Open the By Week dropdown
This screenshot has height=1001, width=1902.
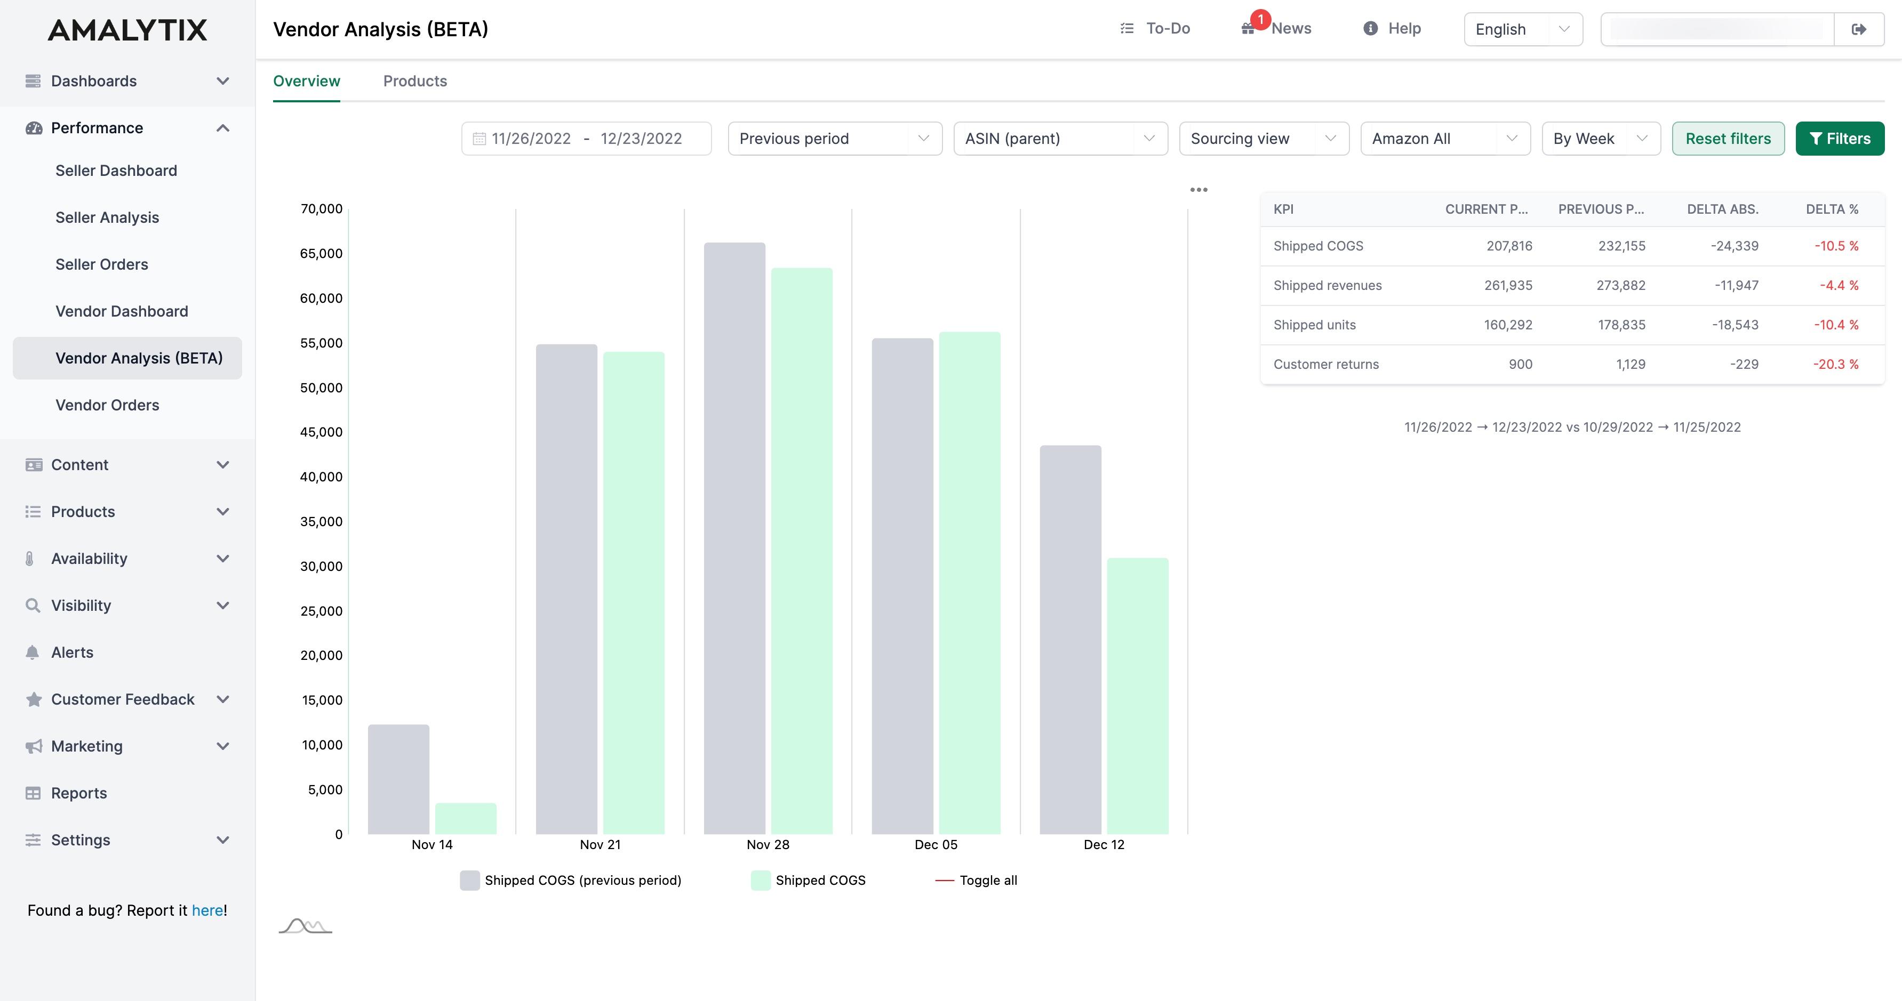click(1602, 139)
